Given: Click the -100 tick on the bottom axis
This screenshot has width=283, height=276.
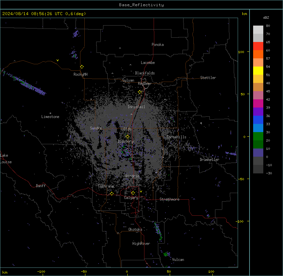Looking at the screenshot, I should [41, 271].
